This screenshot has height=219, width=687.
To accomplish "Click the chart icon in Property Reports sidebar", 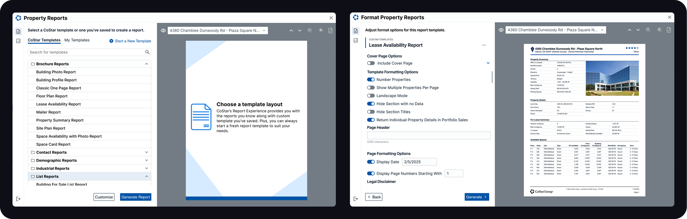I will 18,41.
